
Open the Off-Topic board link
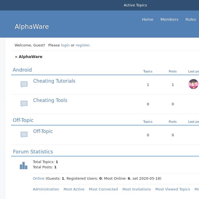(x=43, y=131)
